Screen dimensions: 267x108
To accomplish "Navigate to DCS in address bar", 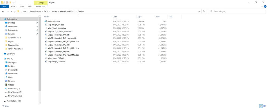I will [46, 11].
